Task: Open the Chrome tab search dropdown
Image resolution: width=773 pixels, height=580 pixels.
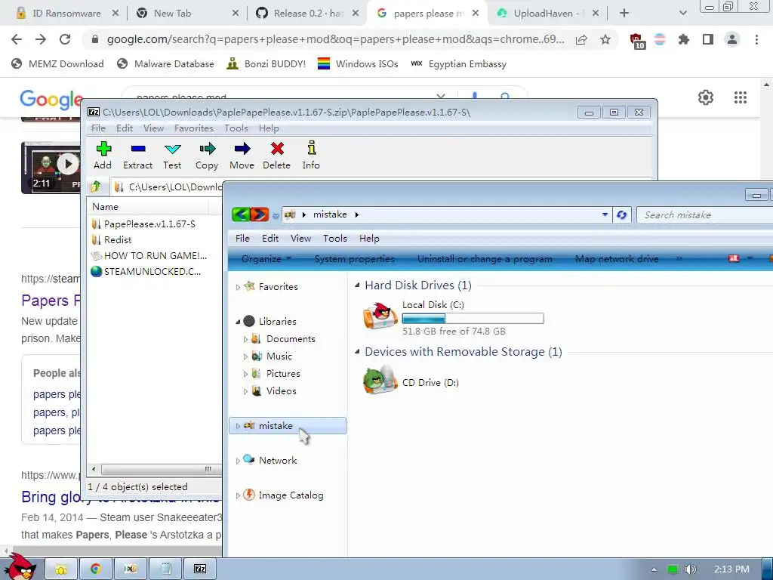Action: click(682, 14)
